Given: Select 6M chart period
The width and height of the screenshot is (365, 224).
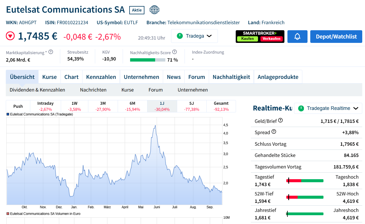Looking at the screenshot, I should (133, 106).
